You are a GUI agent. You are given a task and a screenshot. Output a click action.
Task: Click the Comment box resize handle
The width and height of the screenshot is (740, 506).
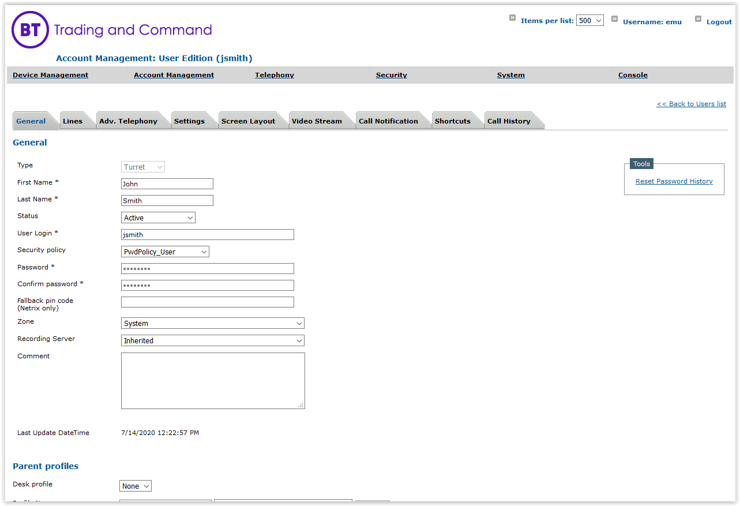pyautogui.click(x=300, y=405)
